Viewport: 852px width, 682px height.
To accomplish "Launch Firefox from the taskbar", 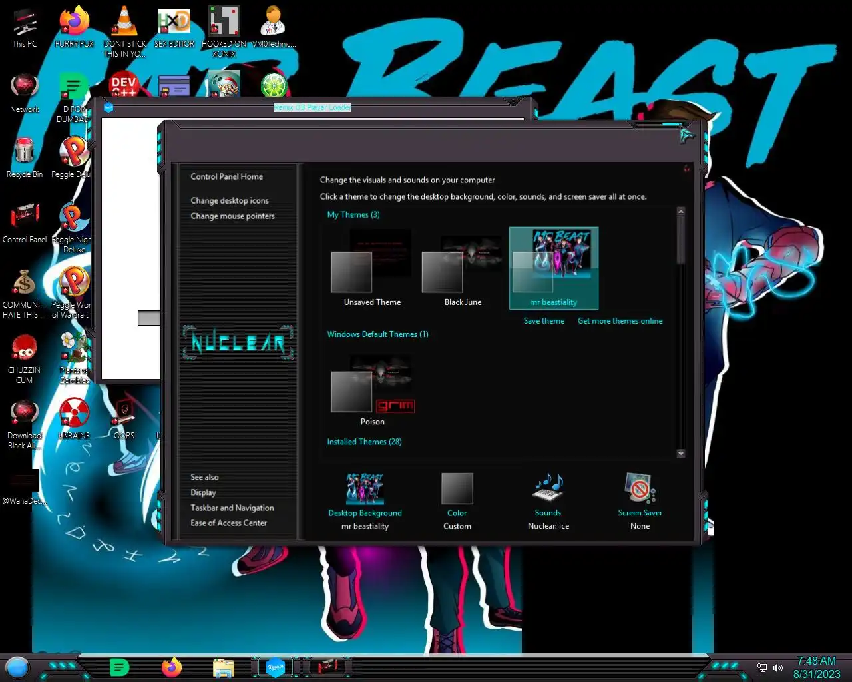I will pyautogui.click(x=171, y=667).
